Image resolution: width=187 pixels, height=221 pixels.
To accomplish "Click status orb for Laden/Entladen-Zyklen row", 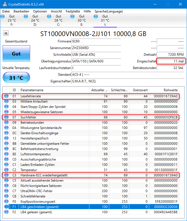I will [6, 164].
